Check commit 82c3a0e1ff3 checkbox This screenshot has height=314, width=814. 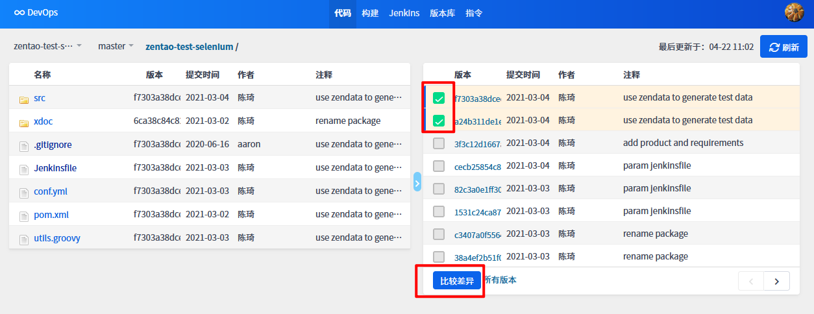coord(439,189)
